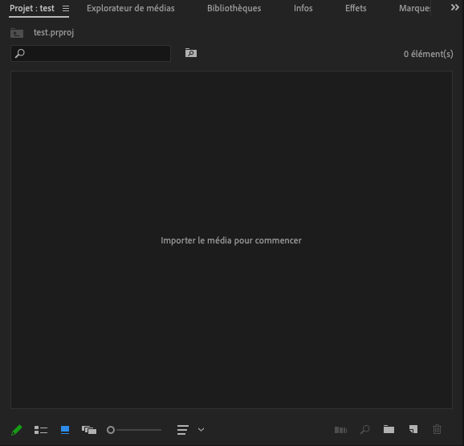This screenshot has height=446, width=464.
Task: Switch to the Bibliothèques tab
Action: (x=234, y=8)
